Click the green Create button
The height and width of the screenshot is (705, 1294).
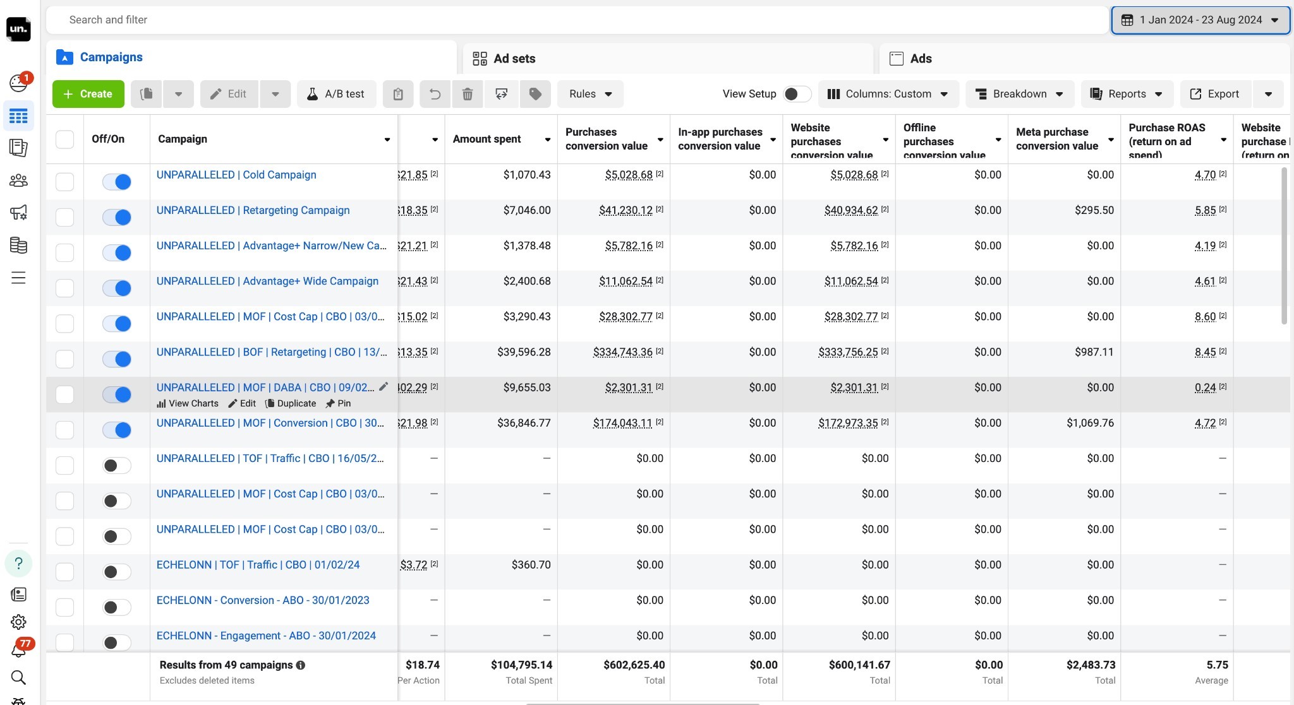(88, 94)
